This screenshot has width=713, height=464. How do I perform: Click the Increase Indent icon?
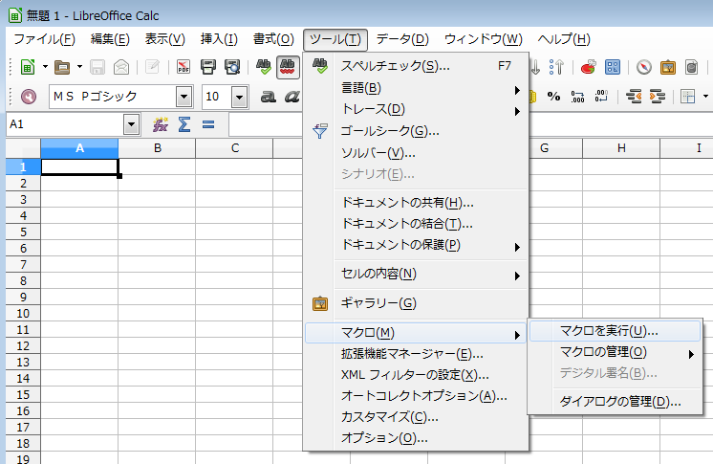tap(658, 97)
